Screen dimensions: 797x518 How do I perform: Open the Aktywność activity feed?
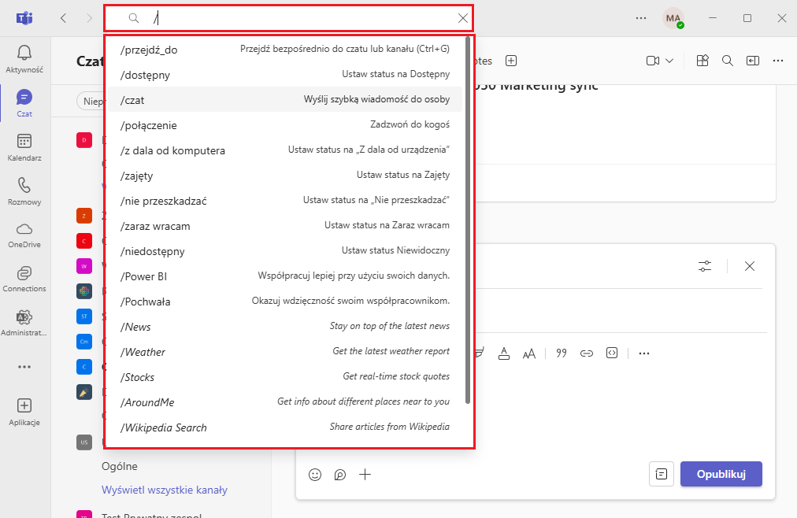[24, 59]
